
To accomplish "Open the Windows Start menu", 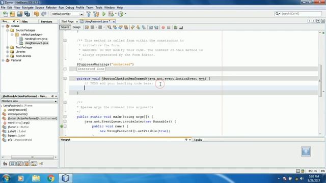I will [6, 178].
